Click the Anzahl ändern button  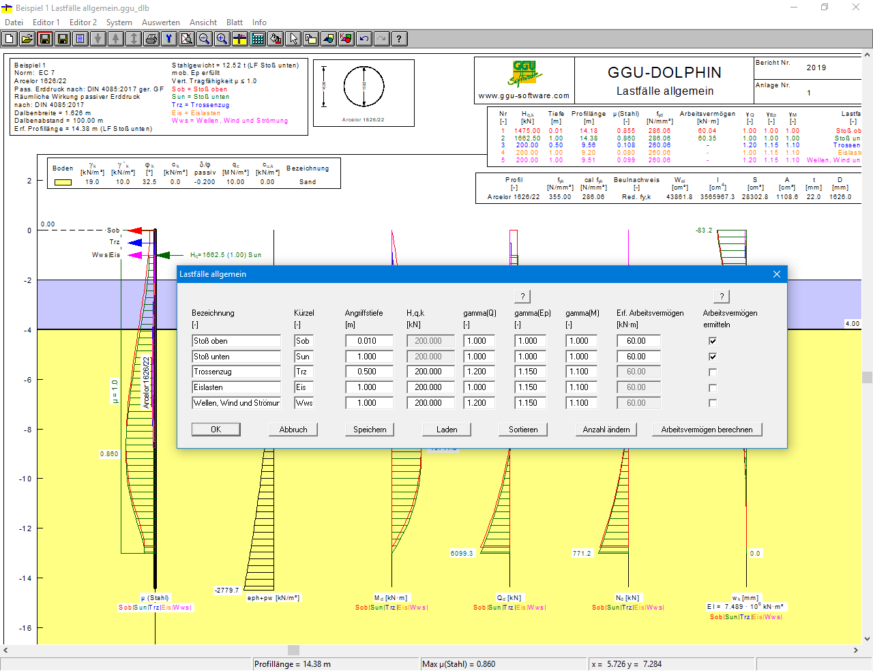(x=606, y=430)
